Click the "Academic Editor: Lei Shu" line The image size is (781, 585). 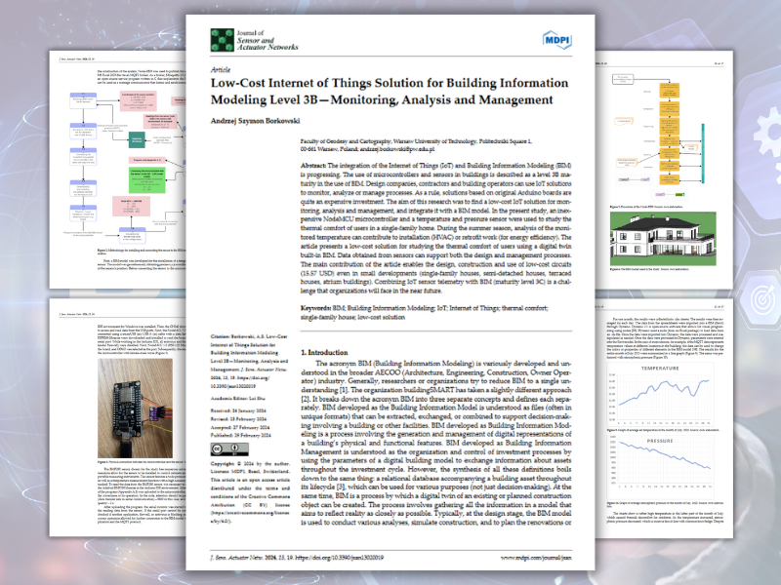[238, 399]
